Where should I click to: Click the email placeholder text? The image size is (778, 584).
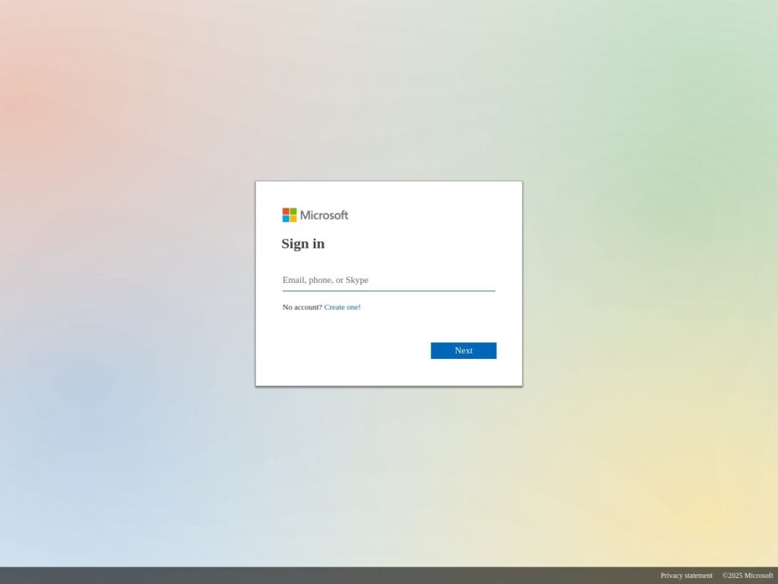point(324,280)
